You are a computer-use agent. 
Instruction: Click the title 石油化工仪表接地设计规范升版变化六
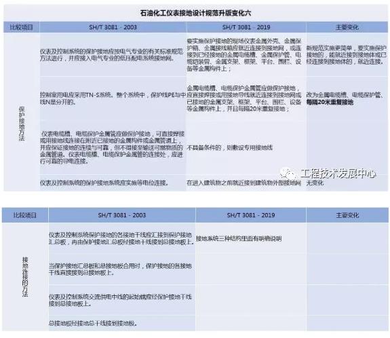tap(195, 13)
